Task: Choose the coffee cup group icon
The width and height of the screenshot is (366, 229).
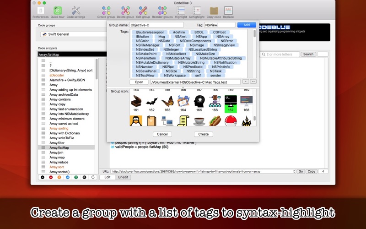Action: point(199,121)
